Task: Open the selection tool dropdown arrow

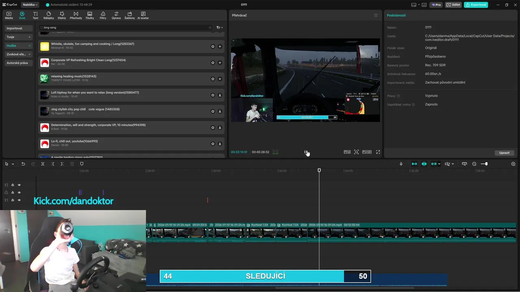Action: point(13,164)
